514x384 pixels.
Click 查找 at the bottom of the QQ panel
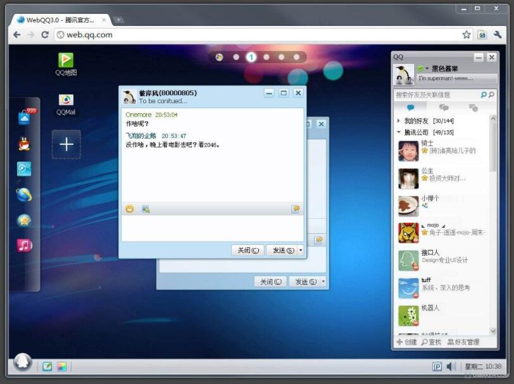point(432,342)
